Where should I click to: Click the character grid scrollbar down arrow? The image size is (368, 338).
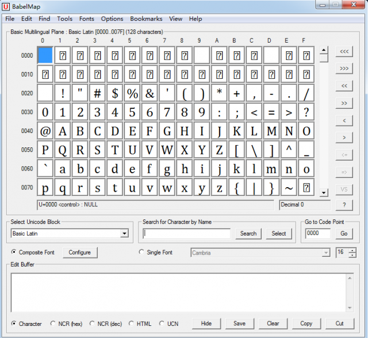click(324, 193)
